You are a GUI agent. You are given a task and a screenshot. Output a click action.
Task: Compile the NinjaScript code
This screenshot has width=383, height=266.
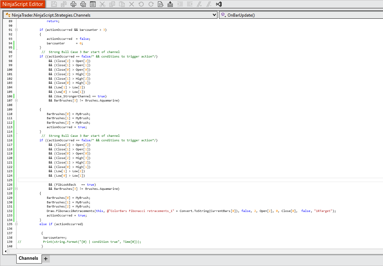point(170,5)
